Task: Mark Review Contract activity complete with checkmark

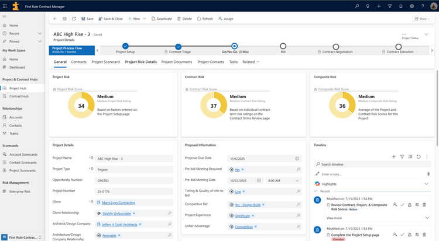Action: pyautogui.click(x=402, y=205)
